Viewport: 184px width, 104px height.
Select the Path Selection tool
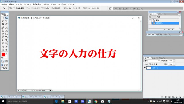pos(3,40)
